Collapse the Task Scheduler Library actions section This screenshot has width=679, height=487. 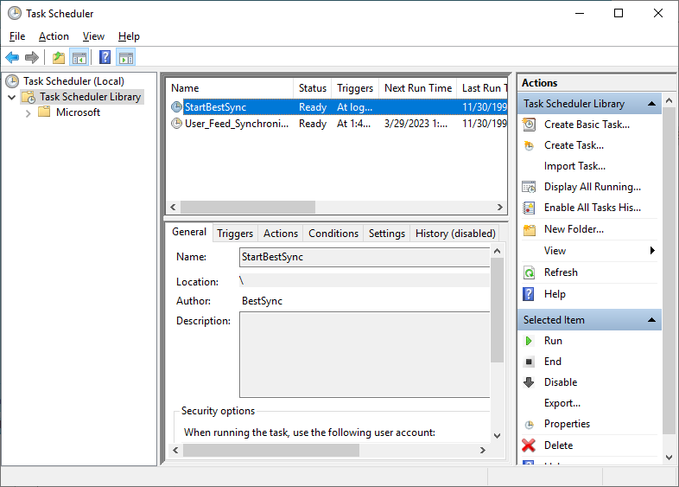[651, 104]
